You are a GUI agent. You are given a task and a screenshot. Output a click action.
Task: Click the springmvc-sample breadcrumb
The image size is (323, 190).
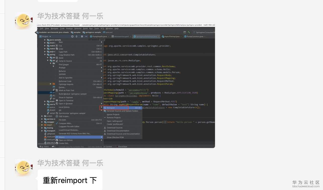pyautogui.click(x=92, y=32)
